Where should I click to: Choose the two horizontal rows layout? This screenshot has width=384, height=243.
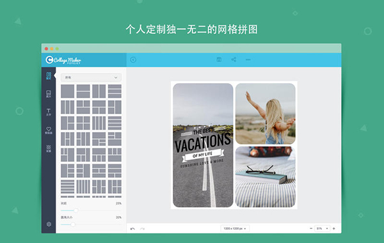point(83,91)
